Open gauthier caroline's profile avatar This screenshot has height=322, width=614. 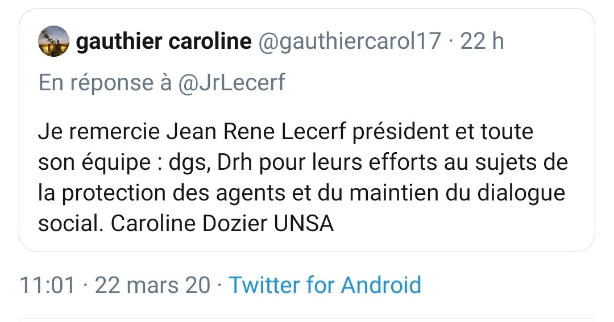[x=53, y=41]
